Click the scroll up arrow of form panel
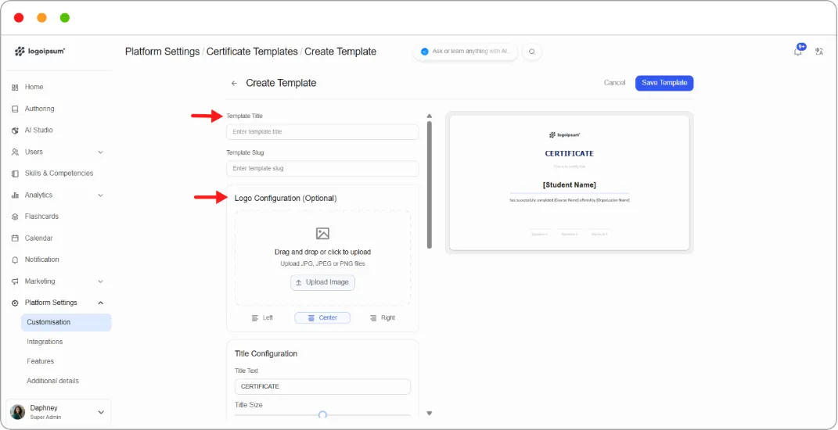 429,116
